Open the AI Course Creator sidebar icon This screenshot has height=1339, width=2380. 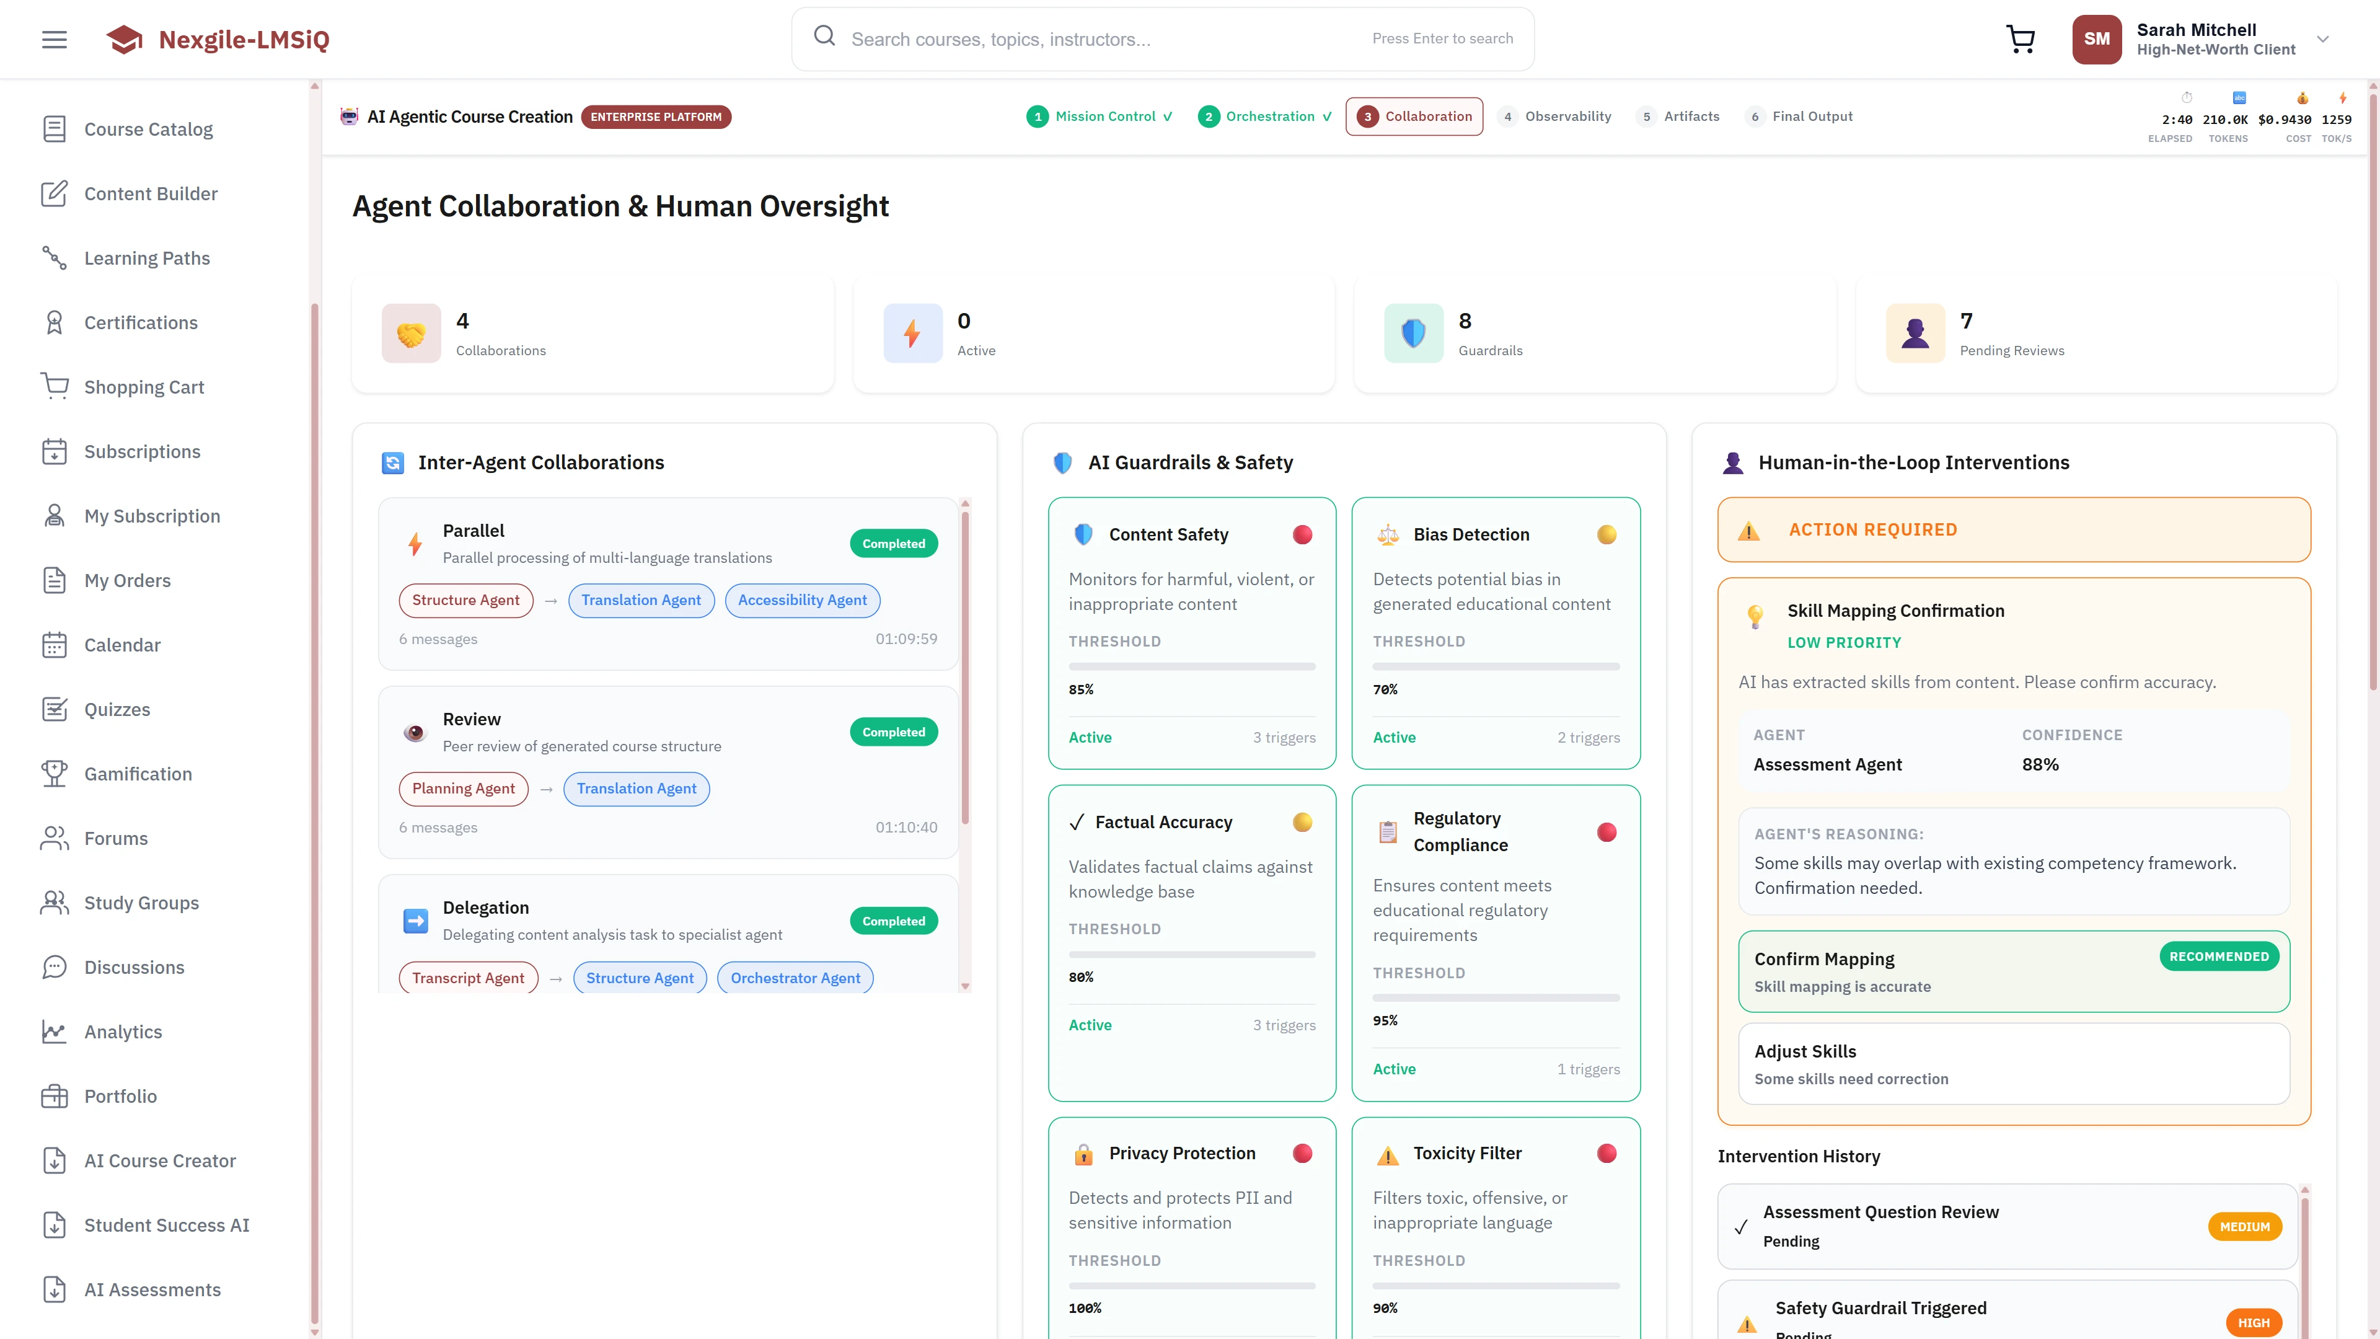click(x=55, y=1160)
